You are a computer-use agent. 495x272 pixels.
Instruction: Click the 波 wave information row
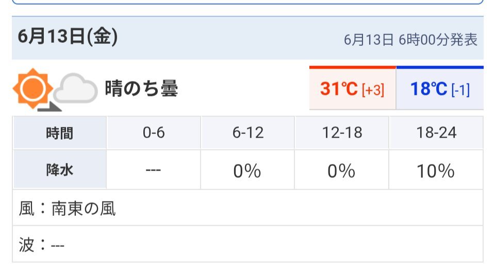click(x=248, y=244)
